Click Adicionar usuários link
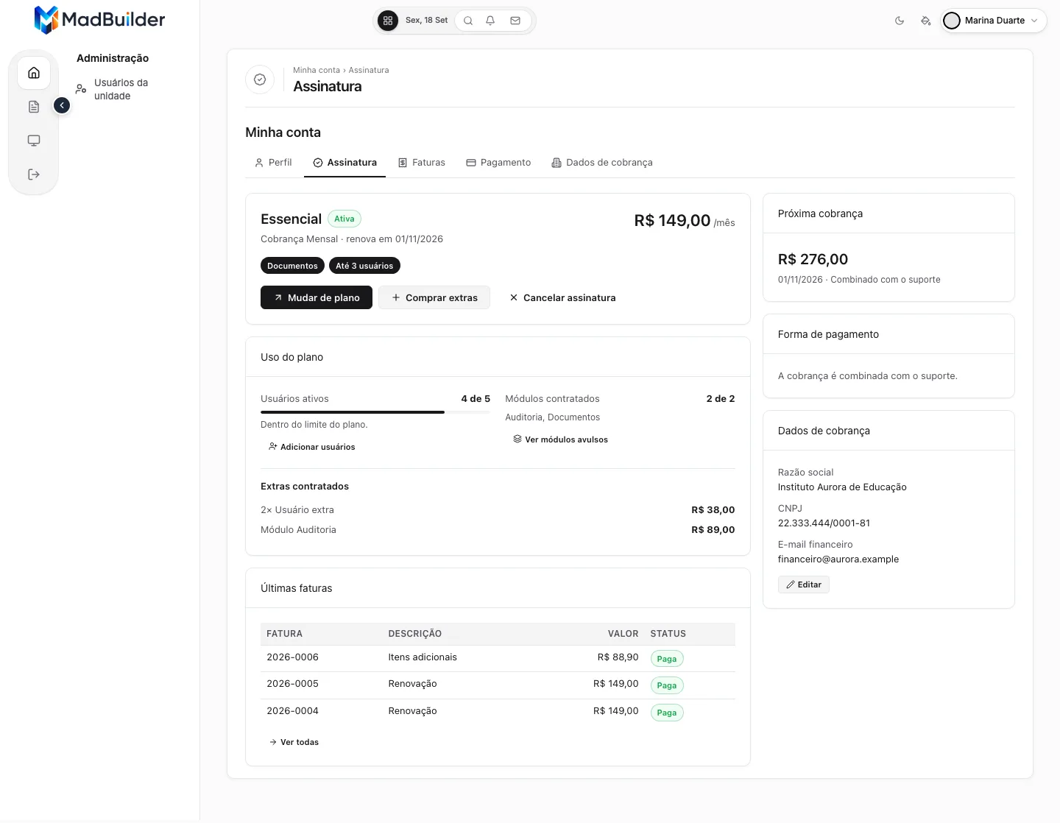The height and width of the screenshot is (823, 1060). [312, 447]
